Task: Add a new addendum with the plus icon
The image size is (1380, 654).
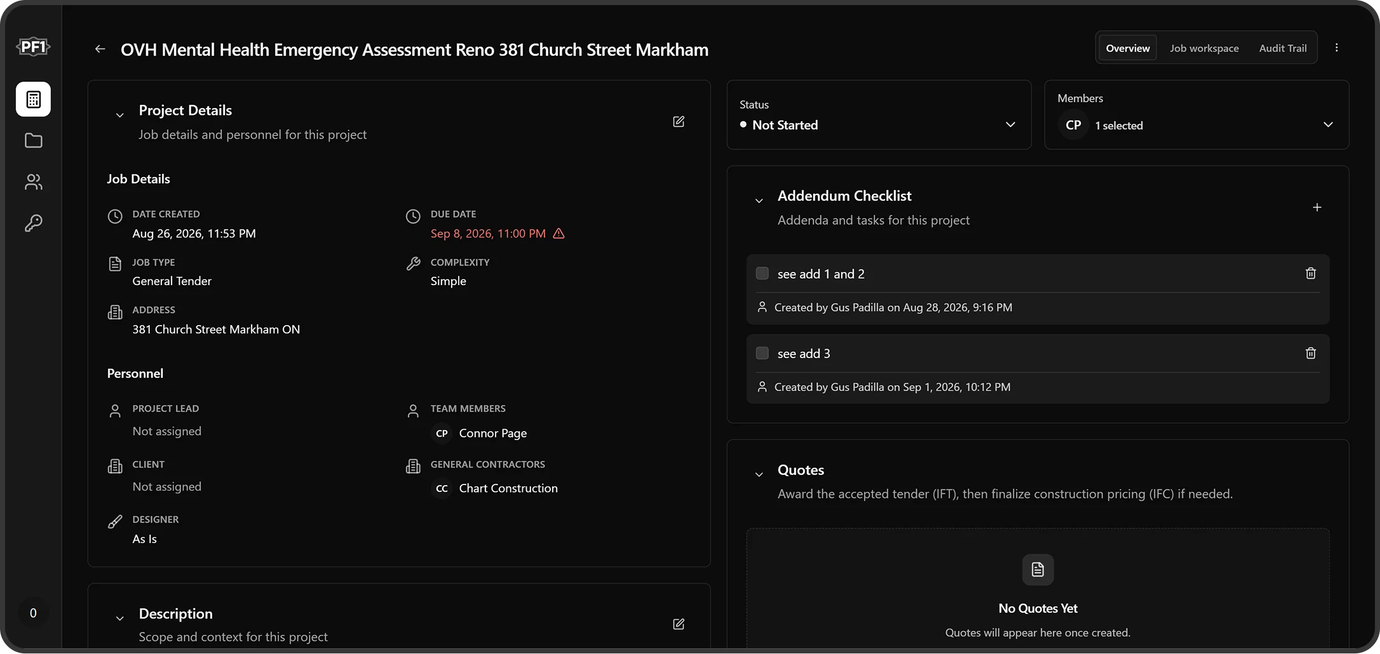Action: 1317,208
